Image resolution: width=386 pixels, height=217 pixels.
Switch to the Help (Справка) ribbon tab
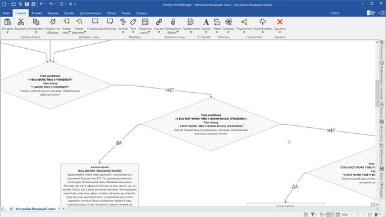[x=142, y=13]
